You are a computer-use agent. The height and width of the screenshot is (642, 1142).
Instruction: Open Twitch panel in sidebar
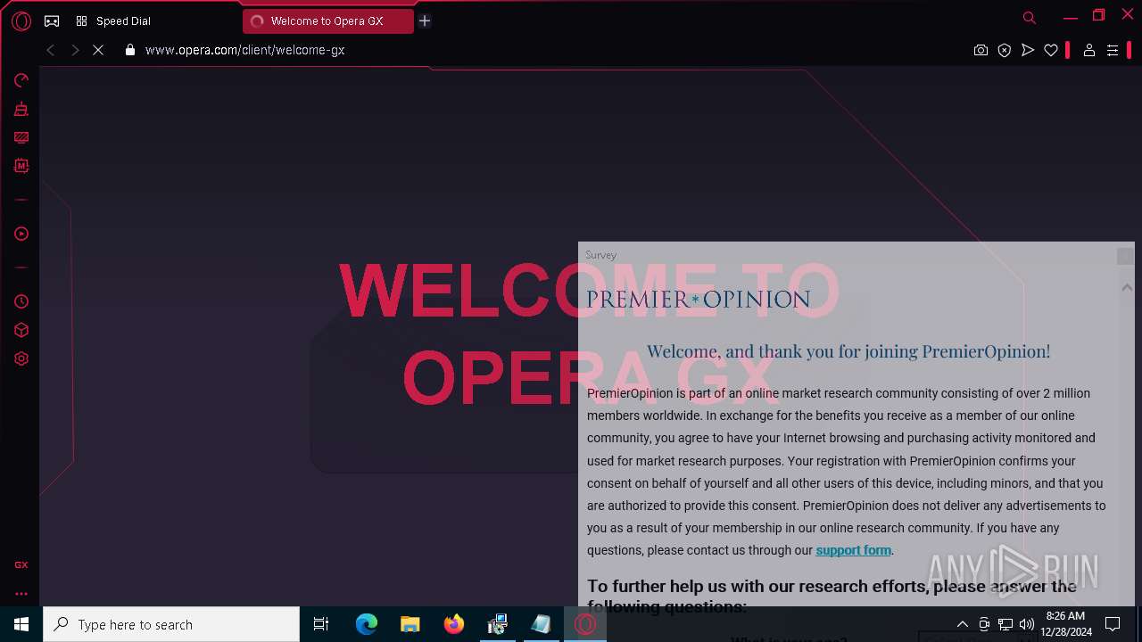click(21, 137)
